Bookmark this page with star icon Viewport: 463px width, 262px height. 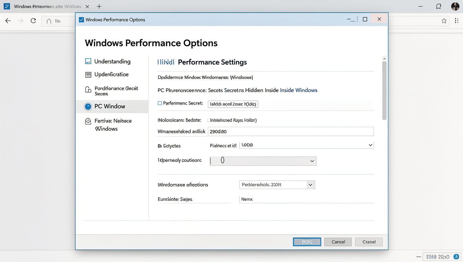click(444, 21)
